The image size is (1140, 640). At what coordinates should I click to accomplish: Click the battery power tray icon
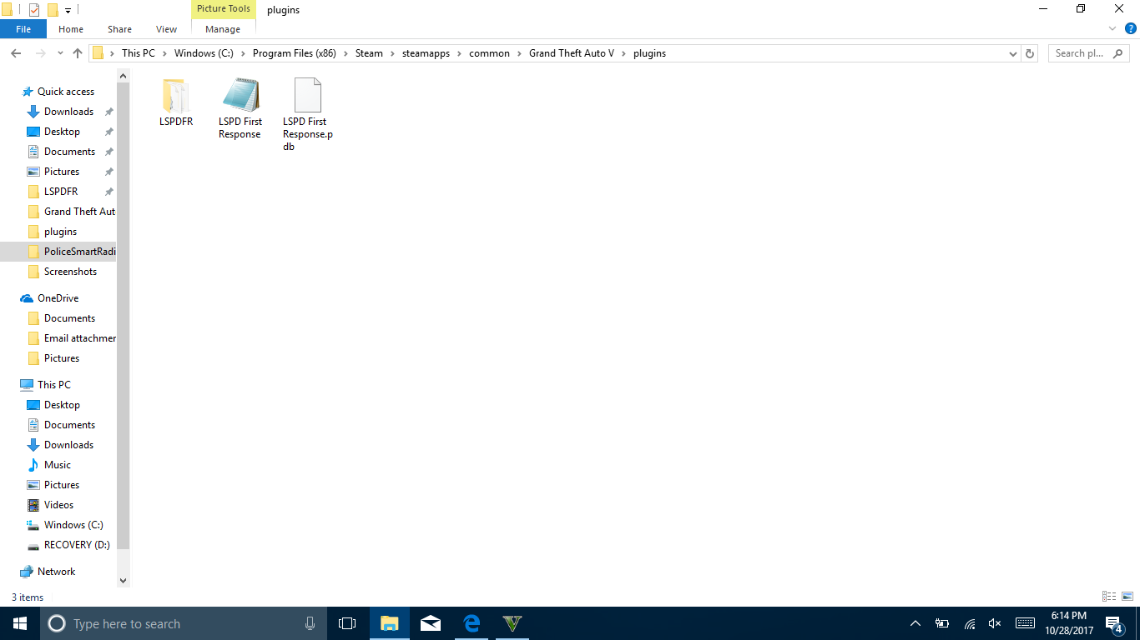[x=942, y=623]
